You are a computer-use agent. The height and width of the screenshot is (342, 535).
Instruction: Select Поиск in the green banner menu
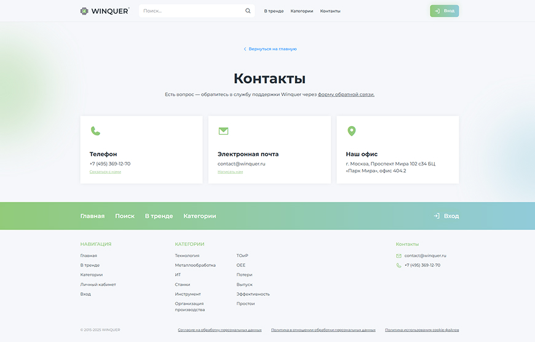click(x=125, y=216)
